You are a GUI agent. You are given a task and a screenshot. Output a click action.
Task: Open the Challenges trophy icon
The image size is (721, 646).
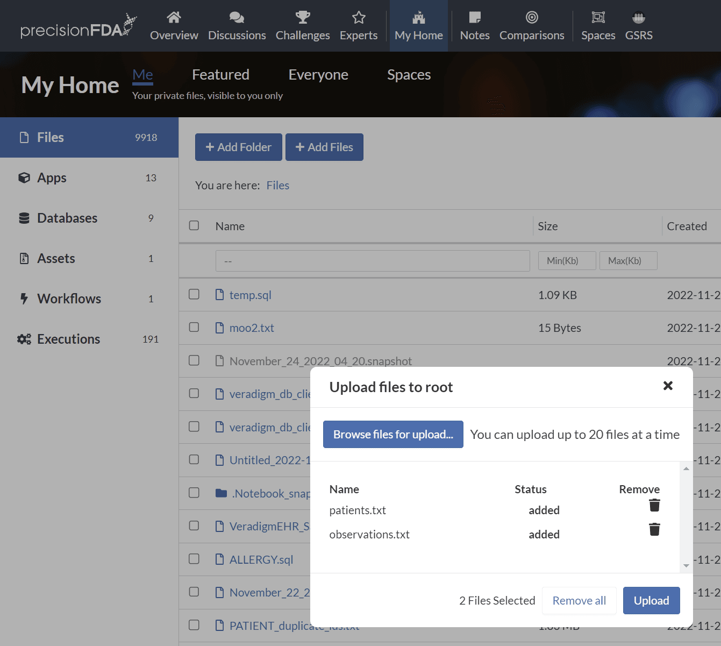(x=303, y=18)
